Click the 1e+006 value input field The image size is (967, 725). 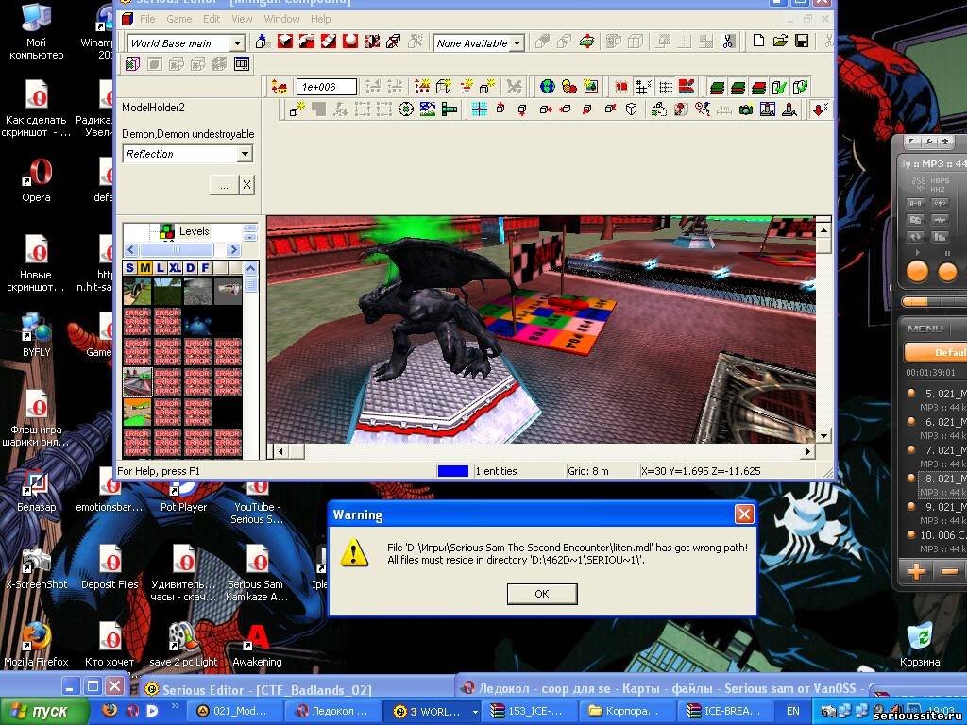326,87
